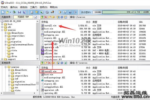
Task: Open image information with the i icon
Action: 65,12
